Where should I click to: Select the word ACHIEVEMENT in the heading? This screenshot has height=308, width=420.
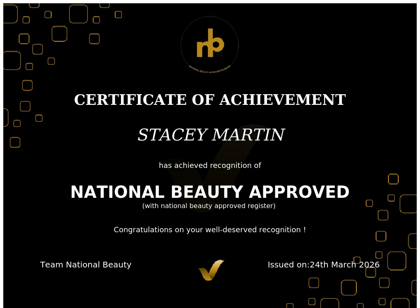click(283, 100)
